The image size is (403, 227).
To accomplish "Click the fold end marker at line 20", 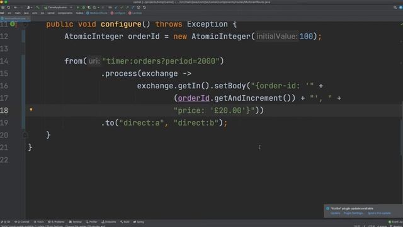I will (25, 134).
